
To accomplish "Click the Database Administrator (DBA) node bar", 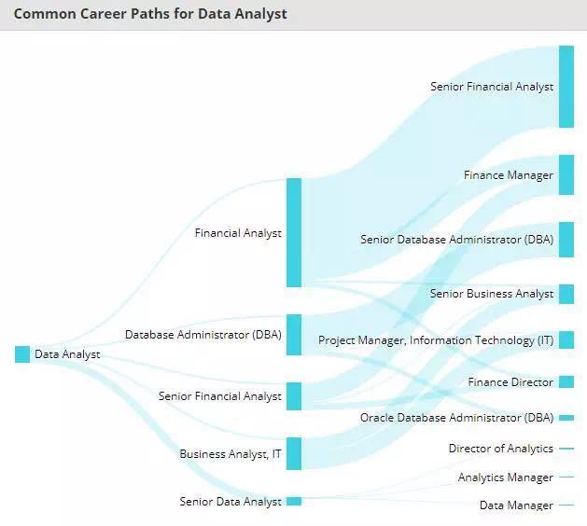I will [294, 335].
